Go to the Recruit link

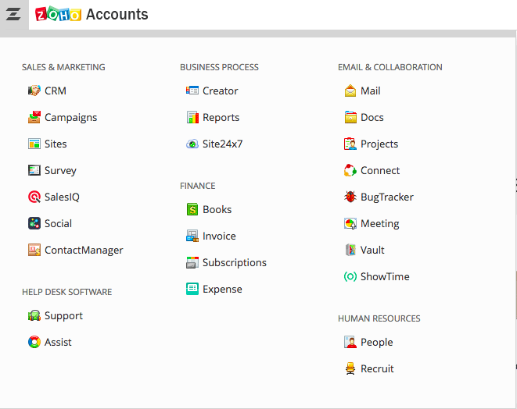(x=377, y=369)
